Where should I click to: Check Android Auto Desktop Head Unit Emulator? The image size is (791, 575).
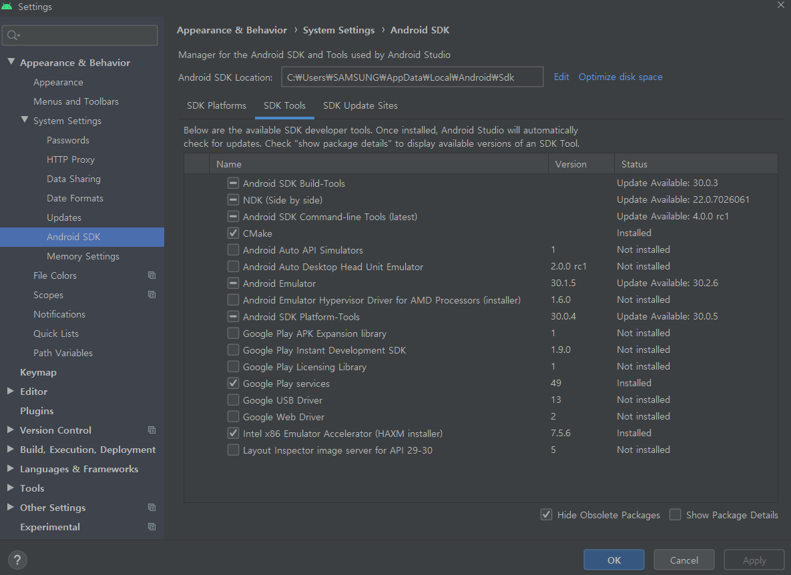click(x=233, y=266)
